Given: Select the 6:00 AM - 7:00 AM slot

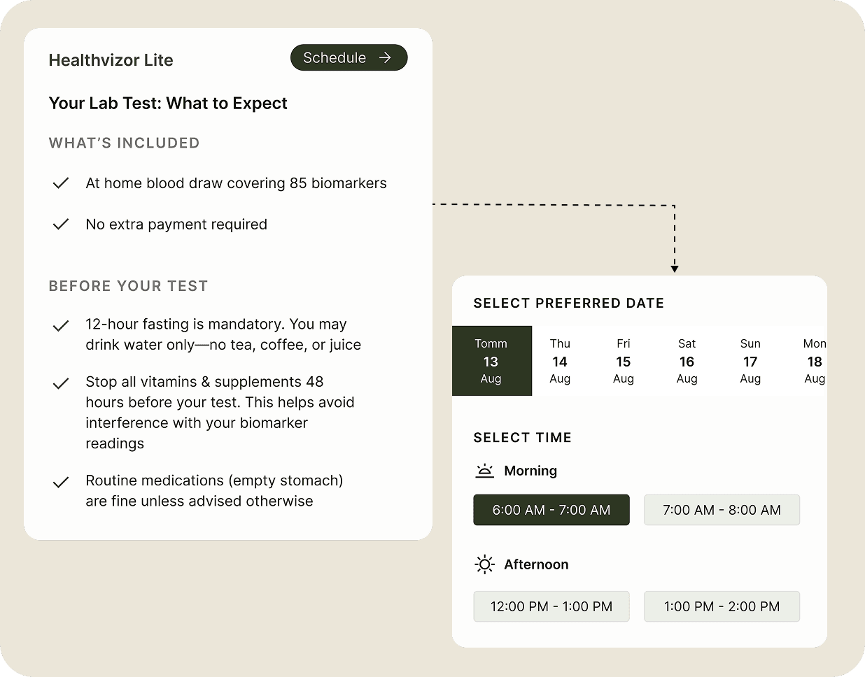Looking at the screenshot, I should [551, 510].
